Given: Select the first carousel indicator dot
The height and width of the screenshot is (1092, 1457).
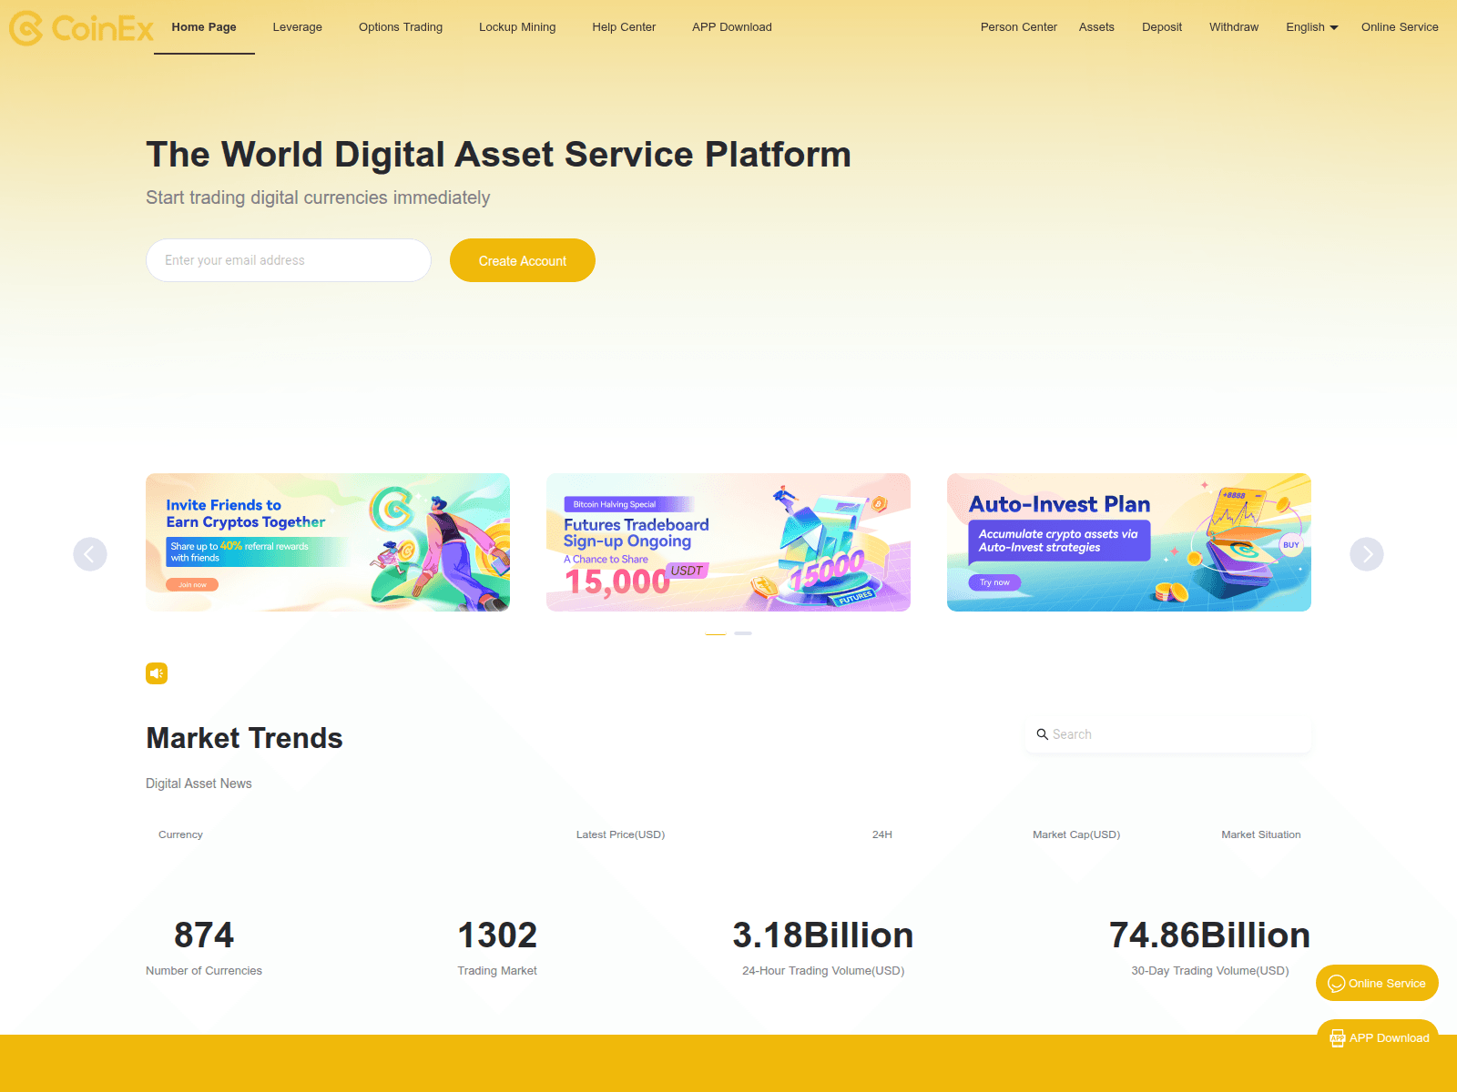Looking at the screenshot, I should (715, 633).
